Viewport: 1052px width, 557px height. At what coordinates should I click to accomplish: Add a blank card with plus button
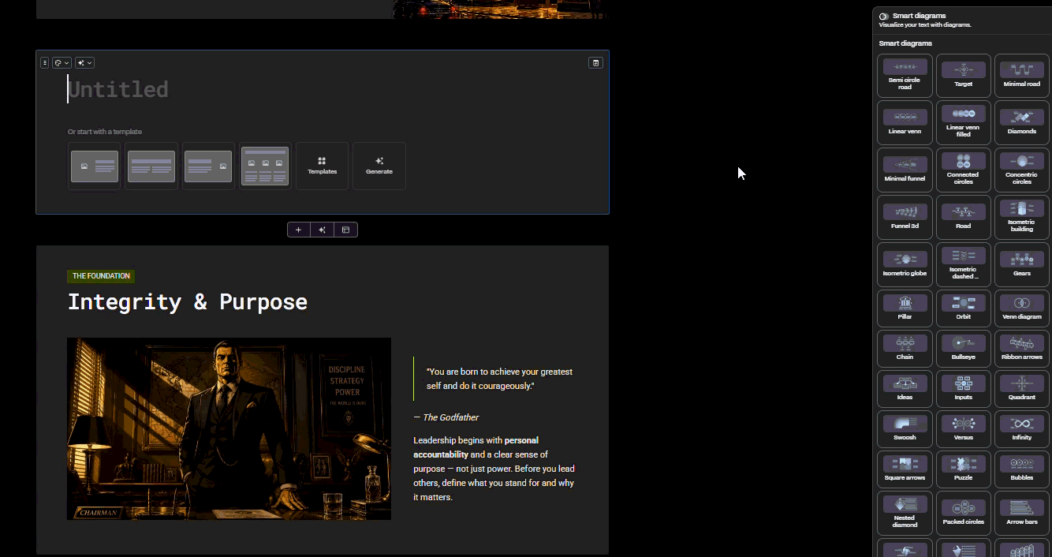coord(298,230)
